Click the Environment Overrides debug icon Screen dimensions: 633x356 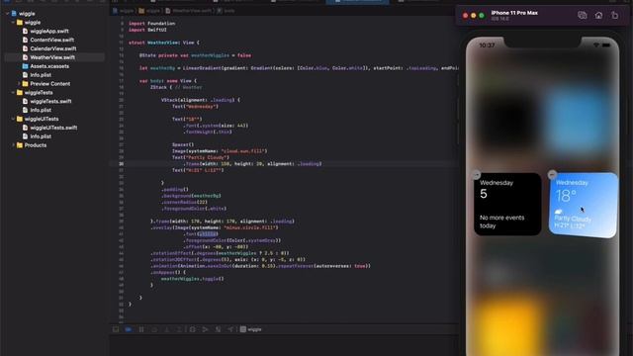tap(218, 329)
